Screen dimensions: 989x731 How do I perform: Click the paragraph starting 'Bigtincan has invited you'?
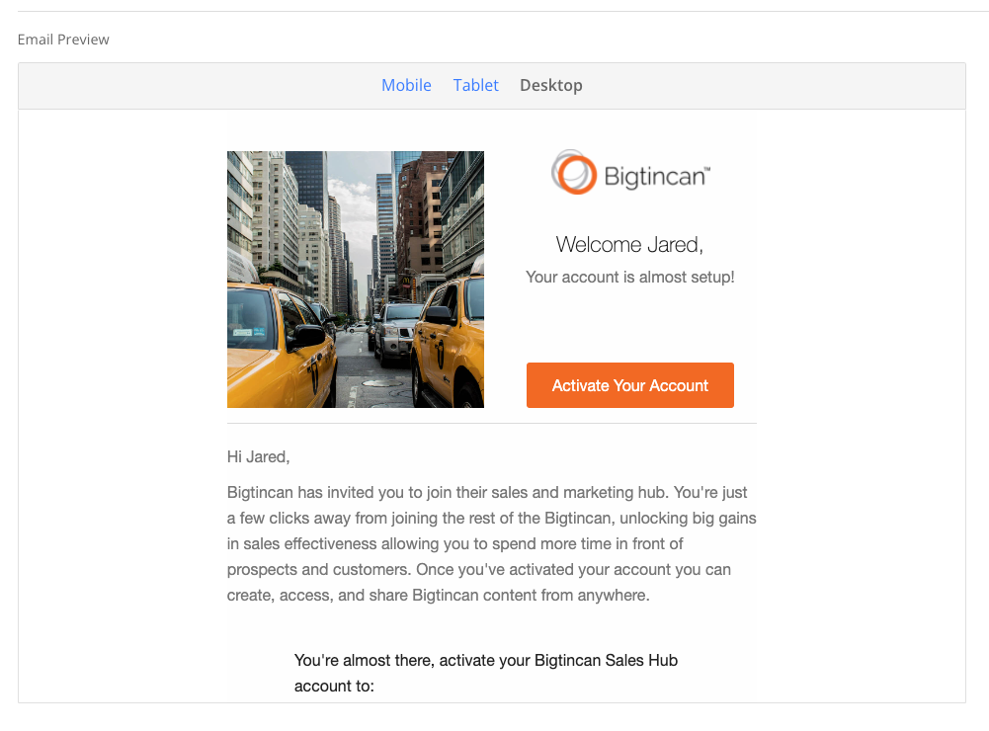pos(491,543)
